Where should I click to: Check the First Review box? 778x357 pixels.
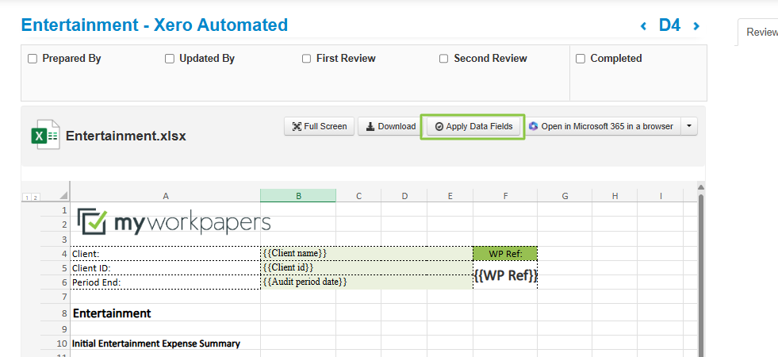307,59
